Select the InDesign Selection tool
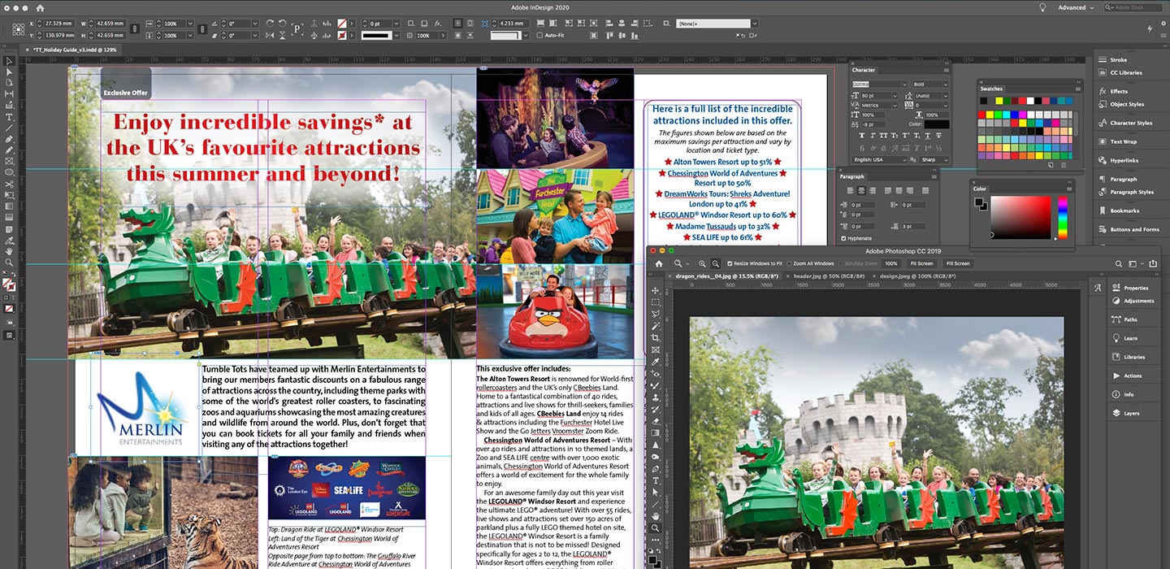This screenshot has width=1170, height=569. 10,61
